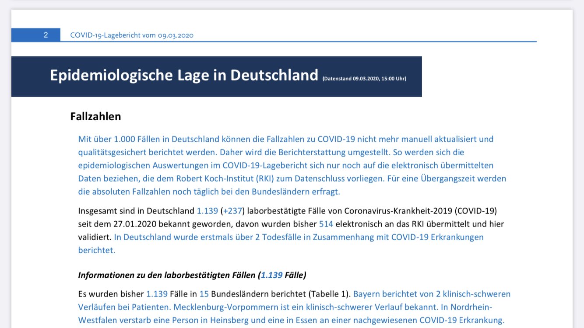Click the line starting "Daten beziehen, die dem Robert"

point(292,178)
